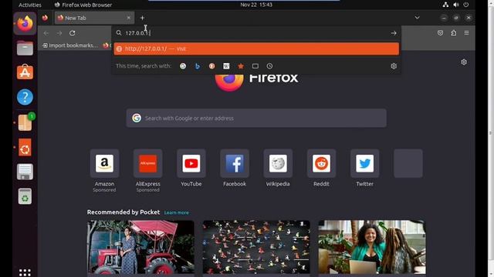
Task: Click in the address bar text field
Action: tap(256, 33)
